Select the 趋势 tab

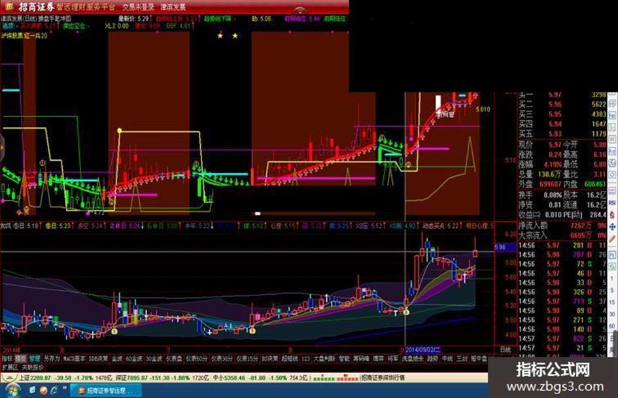pyautogui.click(x=432, y=359)
